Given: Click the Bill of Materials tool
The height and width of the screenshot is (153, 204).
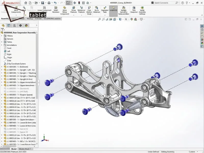Looking at the screenshot, I should coord(97,10).
